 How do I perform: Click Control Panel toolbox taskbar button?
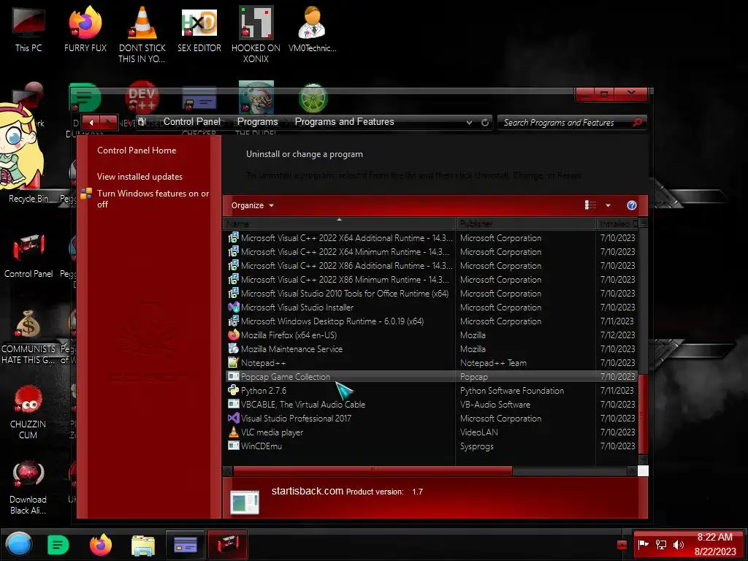coord(228,544)
